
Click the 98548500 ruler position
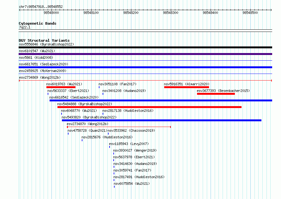pyautogui.click(x=250, y=13)
